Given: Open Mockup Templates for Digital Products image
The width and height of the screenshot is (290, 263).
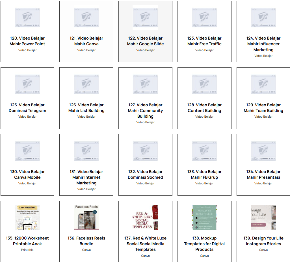Looking at the screenshot, I should [x=204, y=217].
